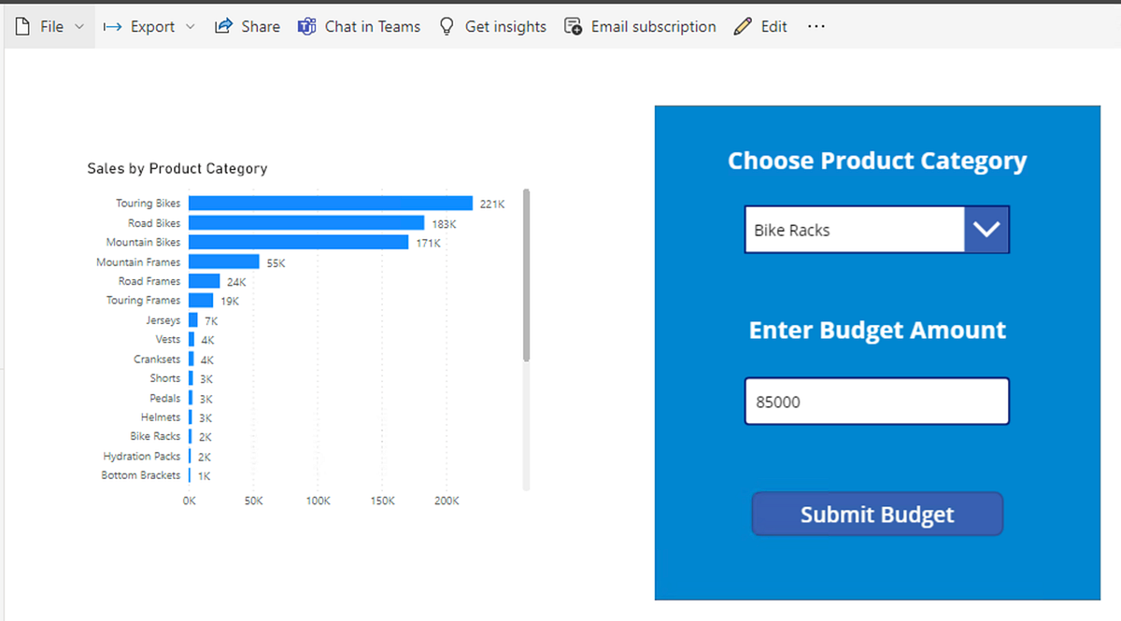Open the Bike Racks product category dropdown
The width and height of the screenshot is (1121, 621).
(x=986, y=229)
